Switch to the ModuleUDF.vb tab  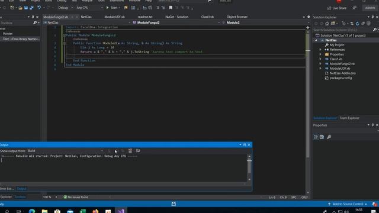coord(114,17)
